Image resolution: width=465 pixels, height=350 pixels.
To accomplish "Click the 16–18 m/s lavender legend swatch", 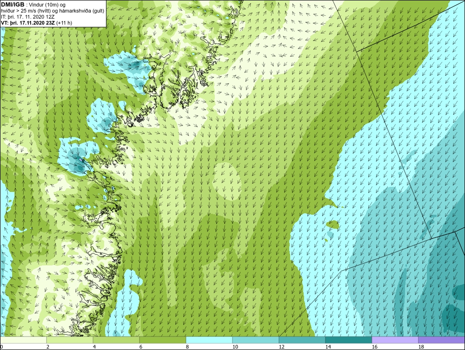I will (x=395, y=340).
